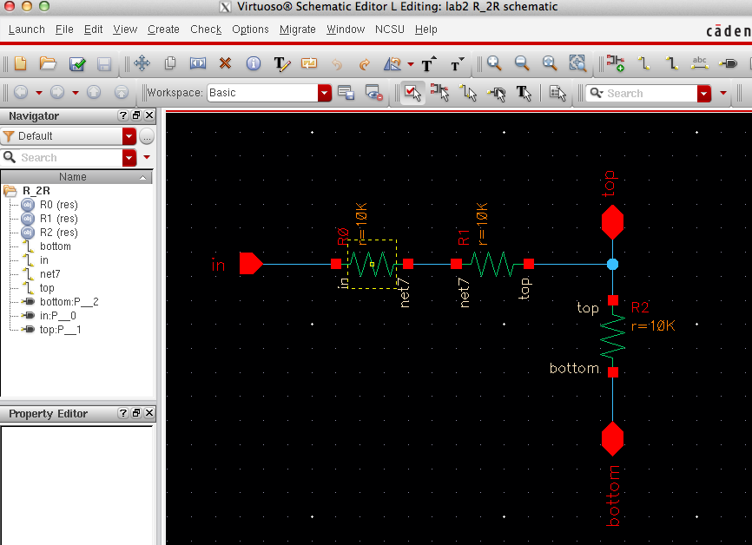Select the Move tool icon

click(x=142, y=63)
